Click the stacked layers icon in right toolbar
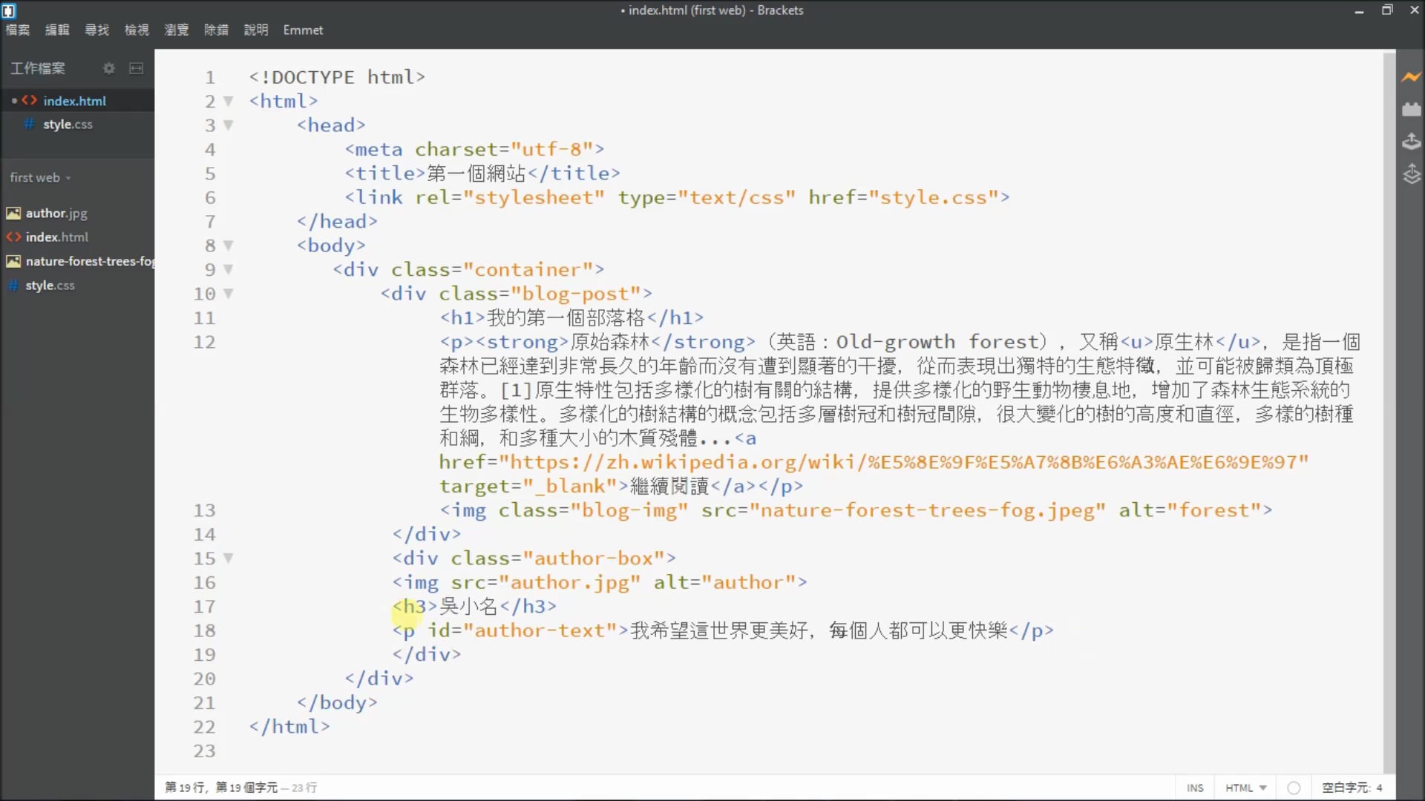 [1411, 175]
